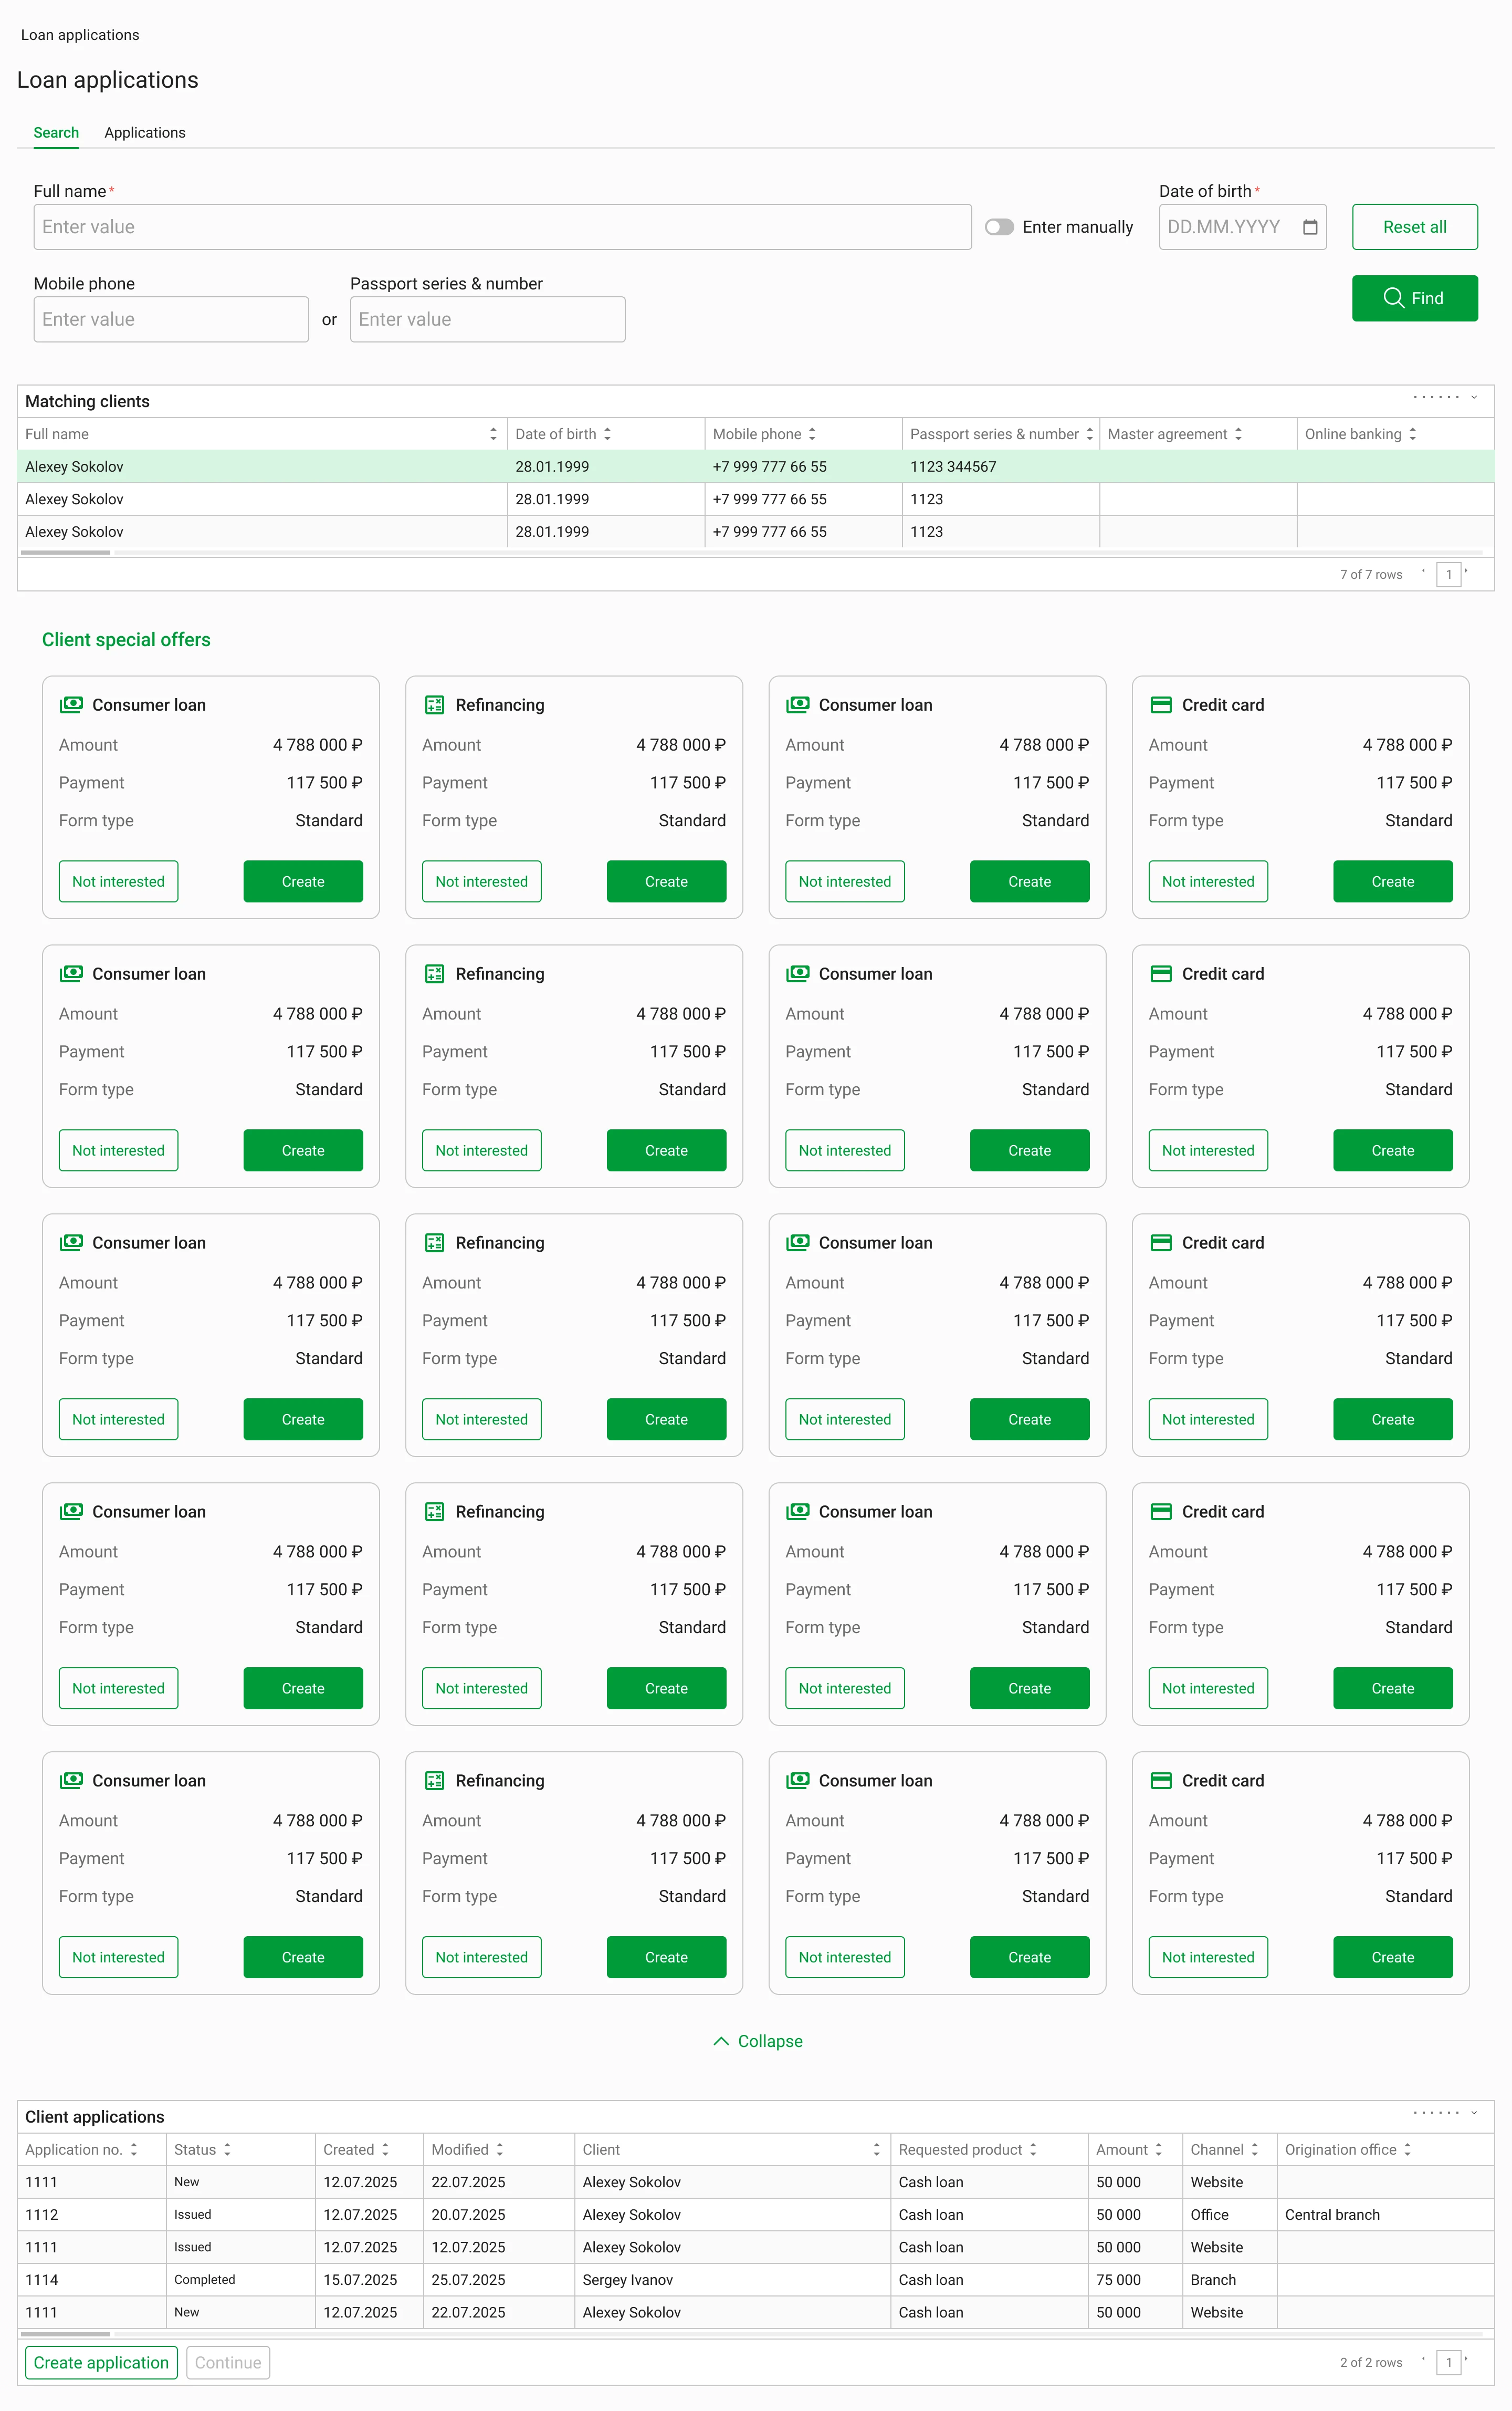Screen dimensions: 1512x2411
Task: Click the Branch channel cell
Action: click(x=1229, y=2280)
